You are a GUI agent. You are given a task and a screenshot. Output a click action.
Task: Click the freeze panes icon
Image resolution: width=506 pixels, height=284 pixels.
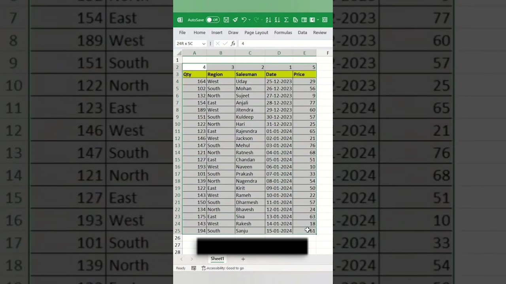click(x=312, y=20)
